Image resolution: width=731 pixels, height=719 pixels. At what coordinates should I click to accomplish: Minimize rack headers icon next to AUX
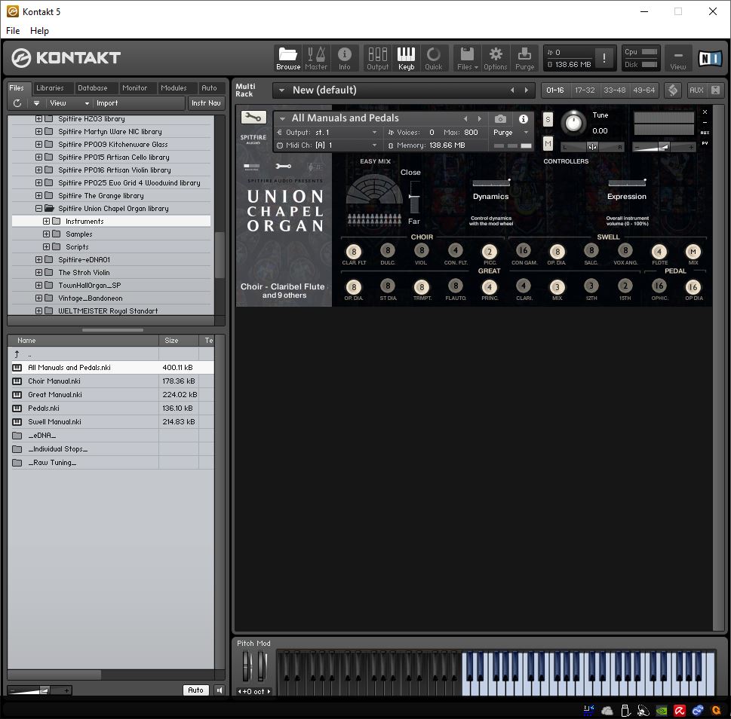pyautogui.click(x=715, y=90)
